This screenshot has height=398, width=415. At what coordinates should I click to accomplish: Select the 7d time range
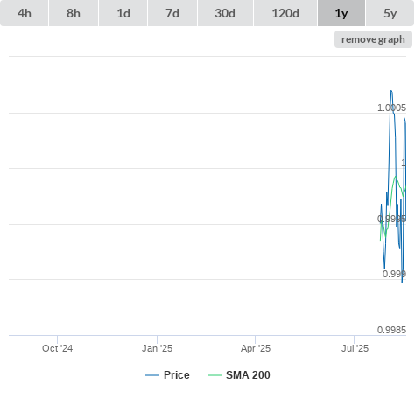[172, 13]
